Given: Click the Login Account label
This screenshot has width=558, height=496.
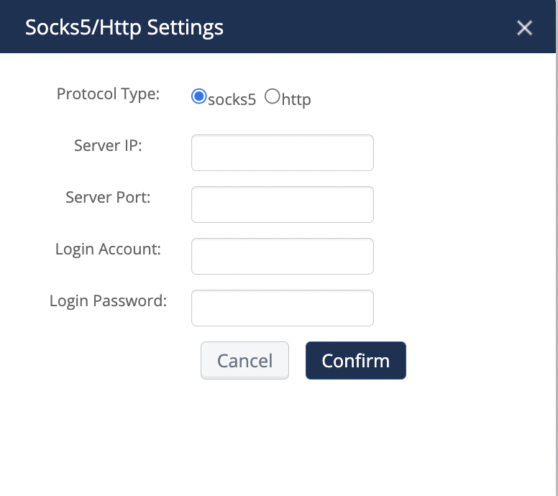Looking at the screenshot, I should [x=108, y=249].
